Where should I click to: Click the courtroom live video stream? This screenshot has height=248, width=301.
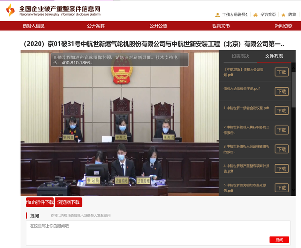coord(119,123)
